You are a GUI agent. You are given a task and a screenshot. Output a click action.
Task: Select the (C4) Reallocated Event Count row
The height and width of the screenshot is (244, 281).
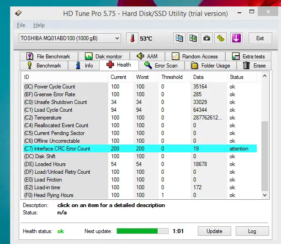pos(140,125)
